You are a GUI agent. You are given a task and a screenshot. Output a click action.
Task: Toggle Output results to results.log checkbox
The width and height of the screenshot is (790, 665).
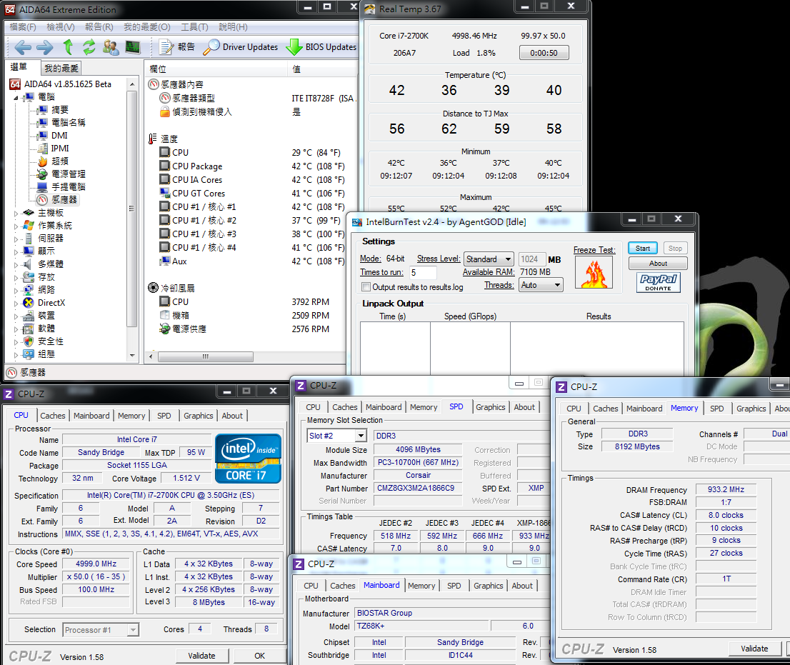tap(366, 287)
